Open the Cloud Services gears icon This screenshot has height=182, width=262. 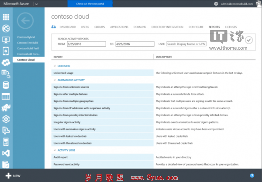[x=6, y=63]
